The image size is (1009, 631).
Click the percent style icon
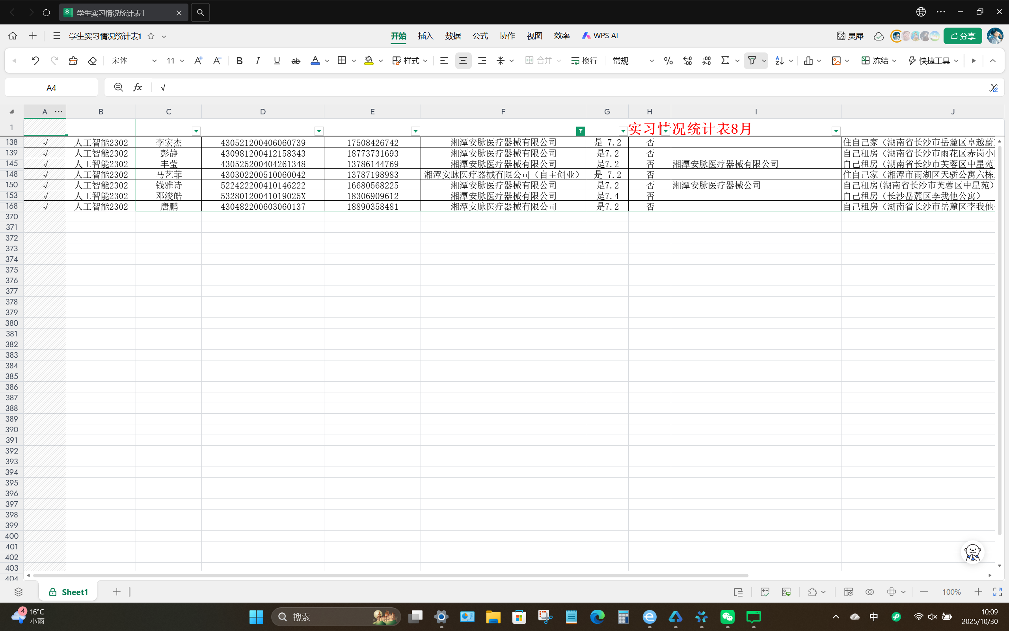pyautogui.click(x=668, y=61)
